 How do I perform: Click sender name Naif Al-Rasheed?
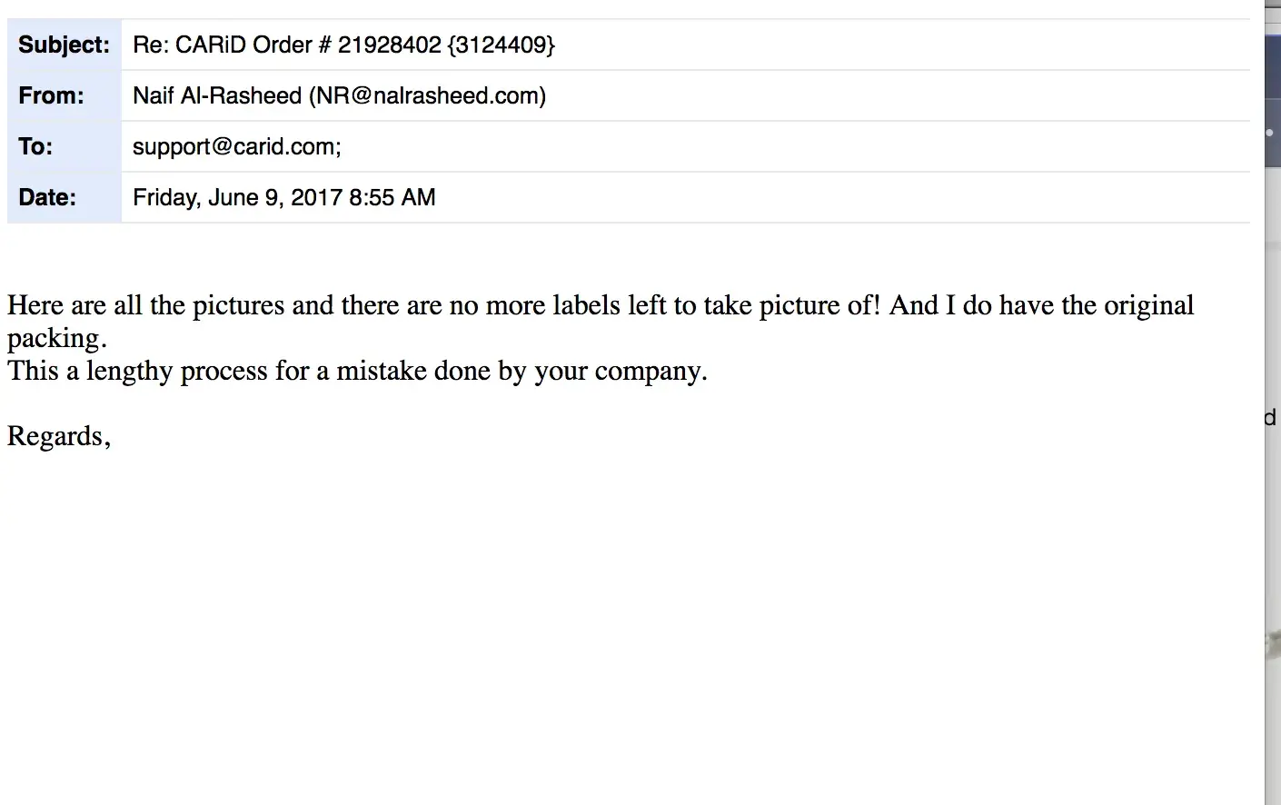point(217,95)
